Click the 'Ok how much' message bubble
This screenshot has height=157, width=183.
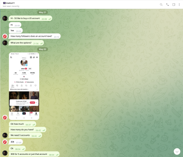click(22, 124)
